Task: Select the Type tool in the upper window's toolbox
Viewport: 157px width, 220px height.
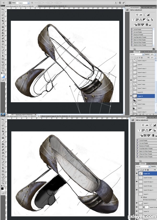Action: (3, 53)
